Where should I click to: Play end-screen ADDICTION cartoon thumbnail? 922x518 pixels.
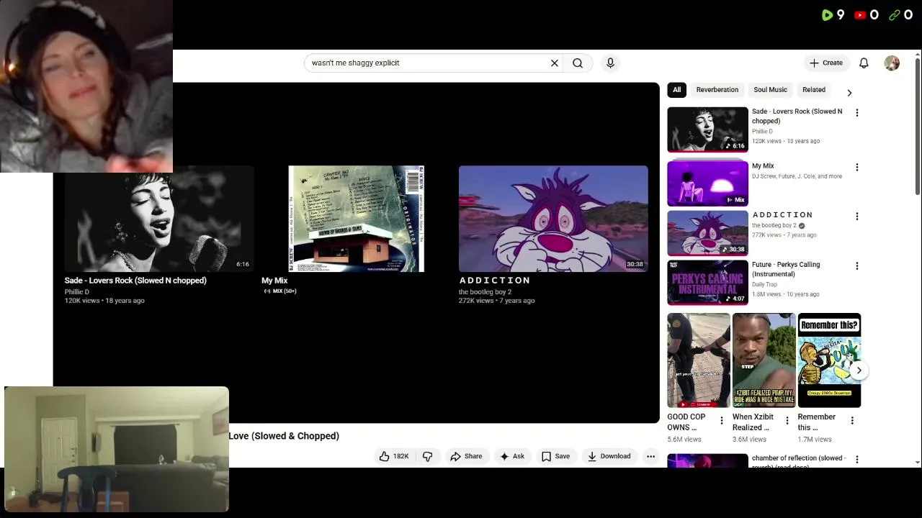pos(553,219)
